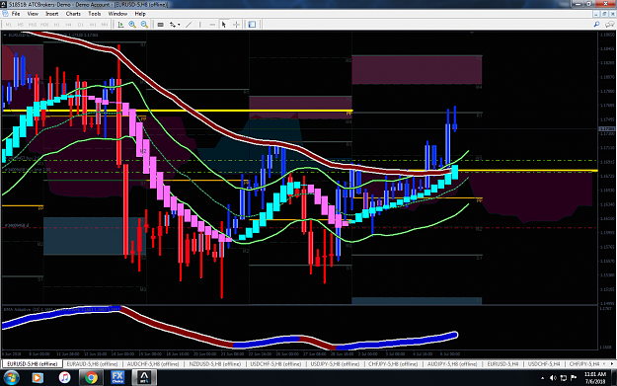Show hidden system tray icons
This screenshot has height=386, width=617.
click(x=543, y=378)
